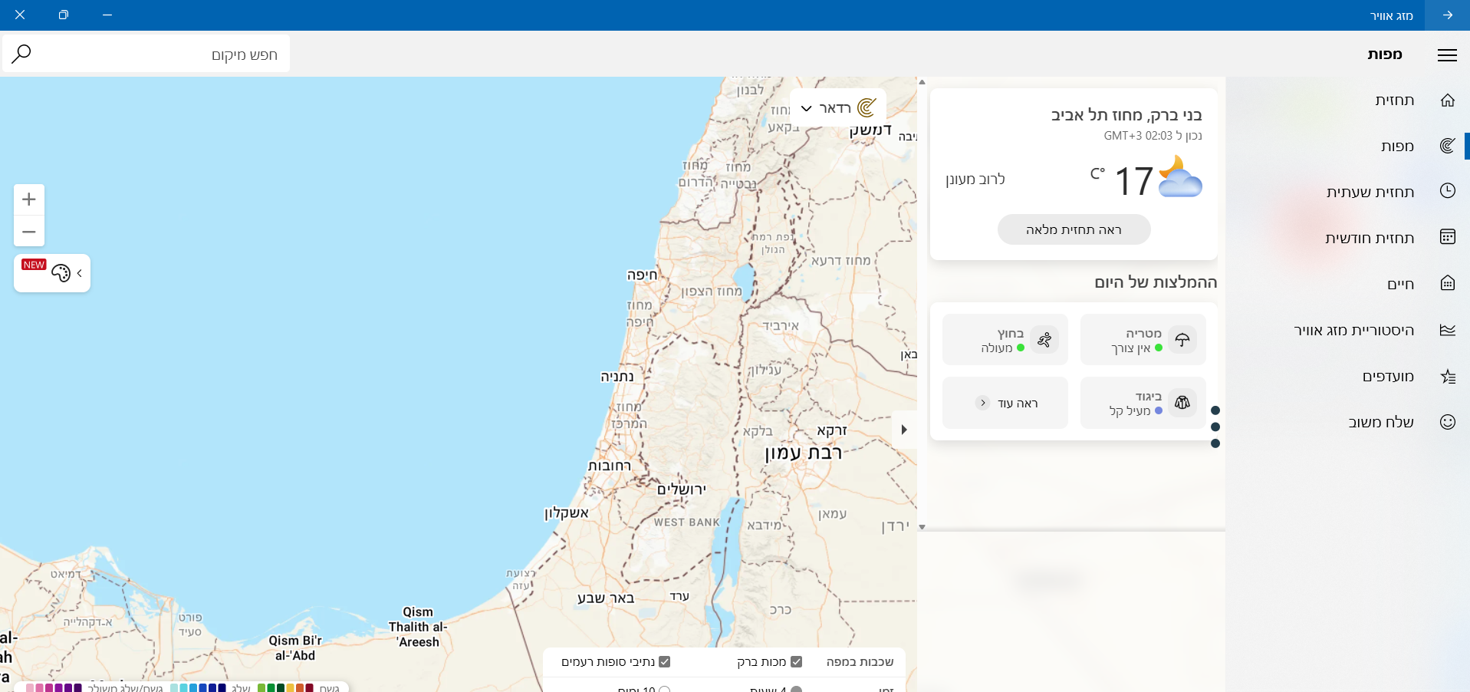Image resolution: width=1470 pixels, height=692 pixels.
Task: Go to חיים section in sidebar
Action: point(1399,284)
